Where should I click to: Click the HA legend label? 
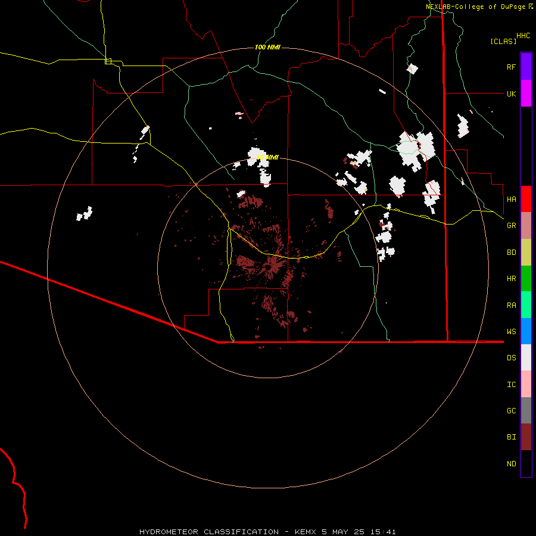511,199
